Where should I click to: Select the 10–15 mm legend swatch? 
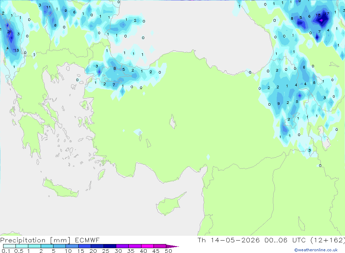tap(72, 246)
